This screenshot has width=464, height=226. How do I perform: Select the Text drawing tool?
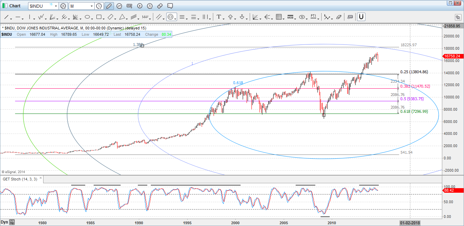(x=219, y=17)
